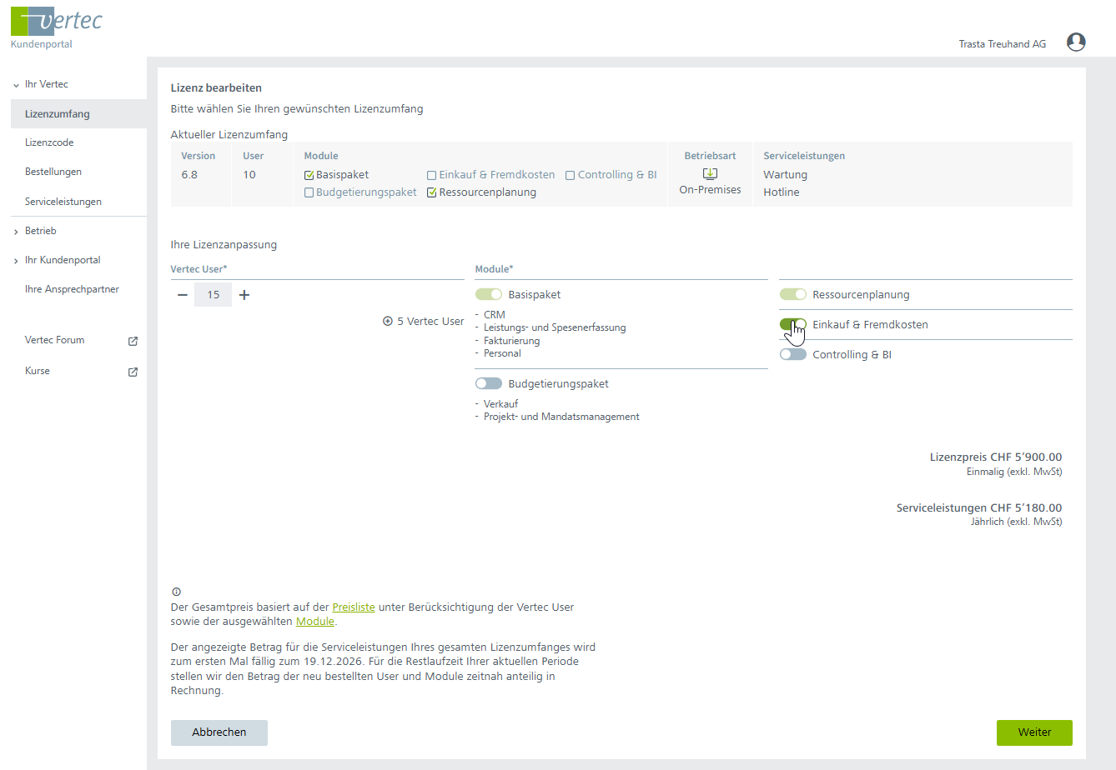This screenshot has width=1116, height=770.
Task: Click the Vertec User number field
Action: (214, 295)
